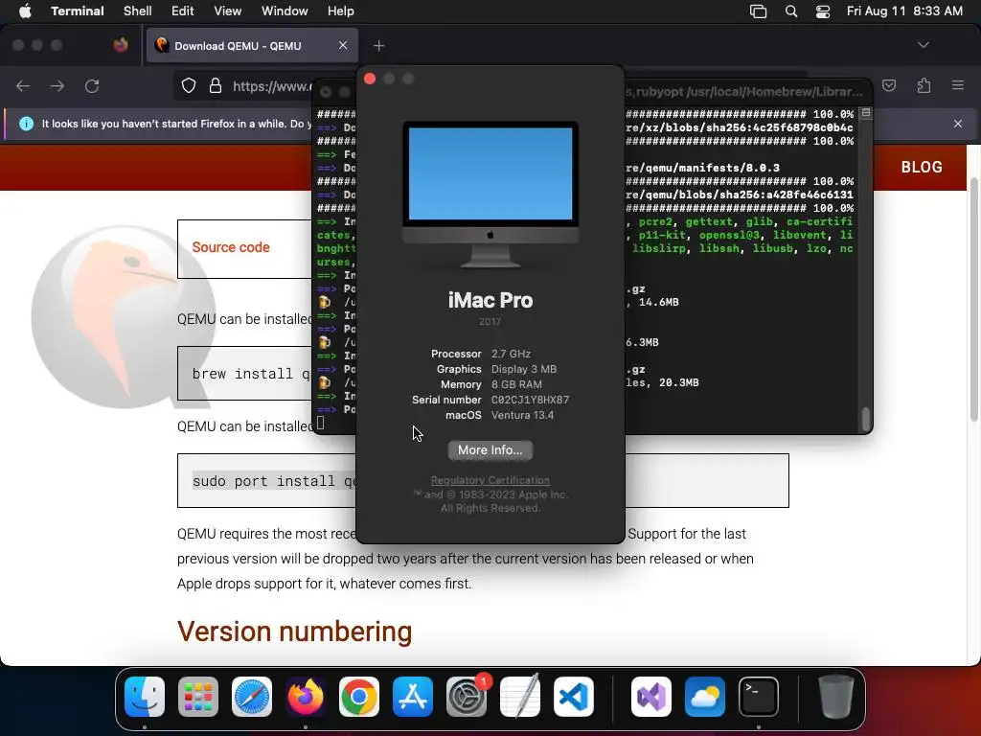This screenshot has height=736, width=981.
Task: Open the Firefox hamburger application menu
Action: [x=958, y=85]
